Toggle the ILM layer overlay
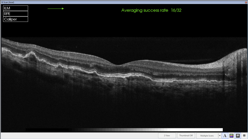The height and width of the screenshot is (139, 248). click(x=15, y=8)
